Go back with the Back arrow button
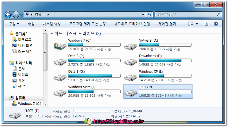228x127 pixels. (x=8, y=14)
